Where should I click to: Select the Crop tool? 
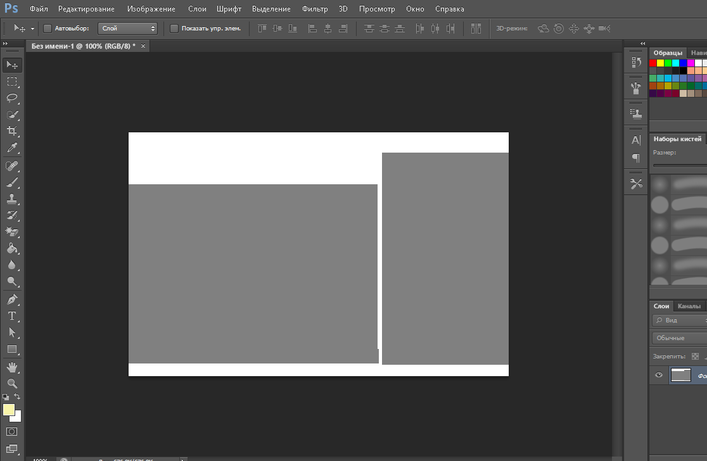12,131
